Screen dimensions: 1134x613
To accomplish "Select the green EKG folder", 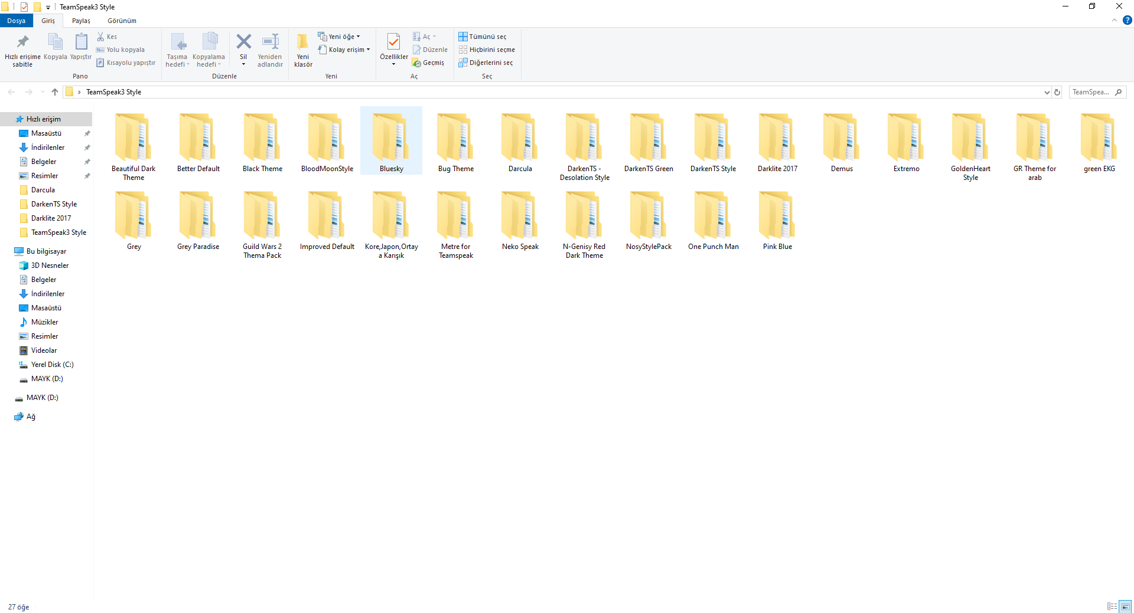I will (x=1099, y=142).
